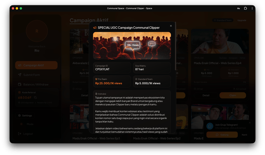Click the wallet icon for Balance / Withdraw

pyautogui.click(x=20, y=84)
